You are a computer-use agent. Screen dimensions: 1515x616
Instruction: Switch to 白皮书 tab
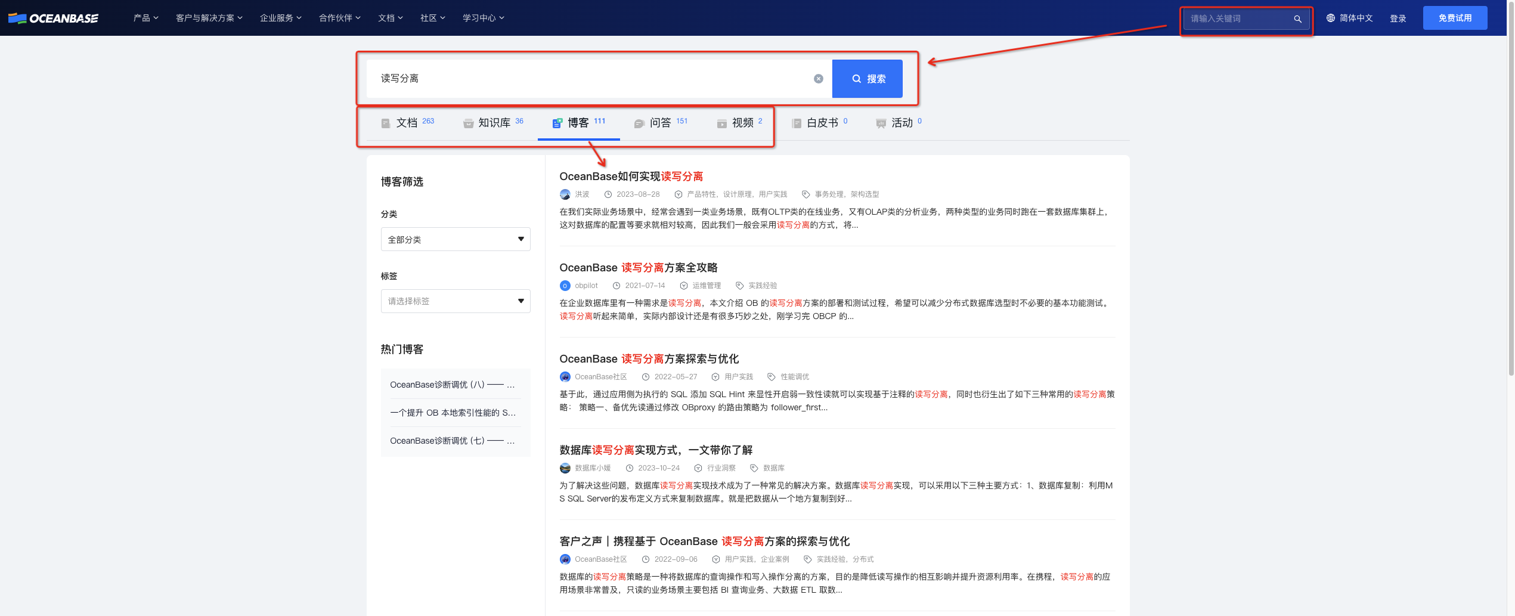[x=820, y=123]
